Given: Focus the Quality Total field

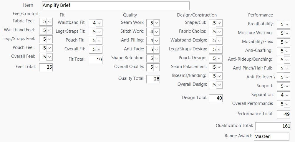Looking at the screenshot, I should 153,79.
